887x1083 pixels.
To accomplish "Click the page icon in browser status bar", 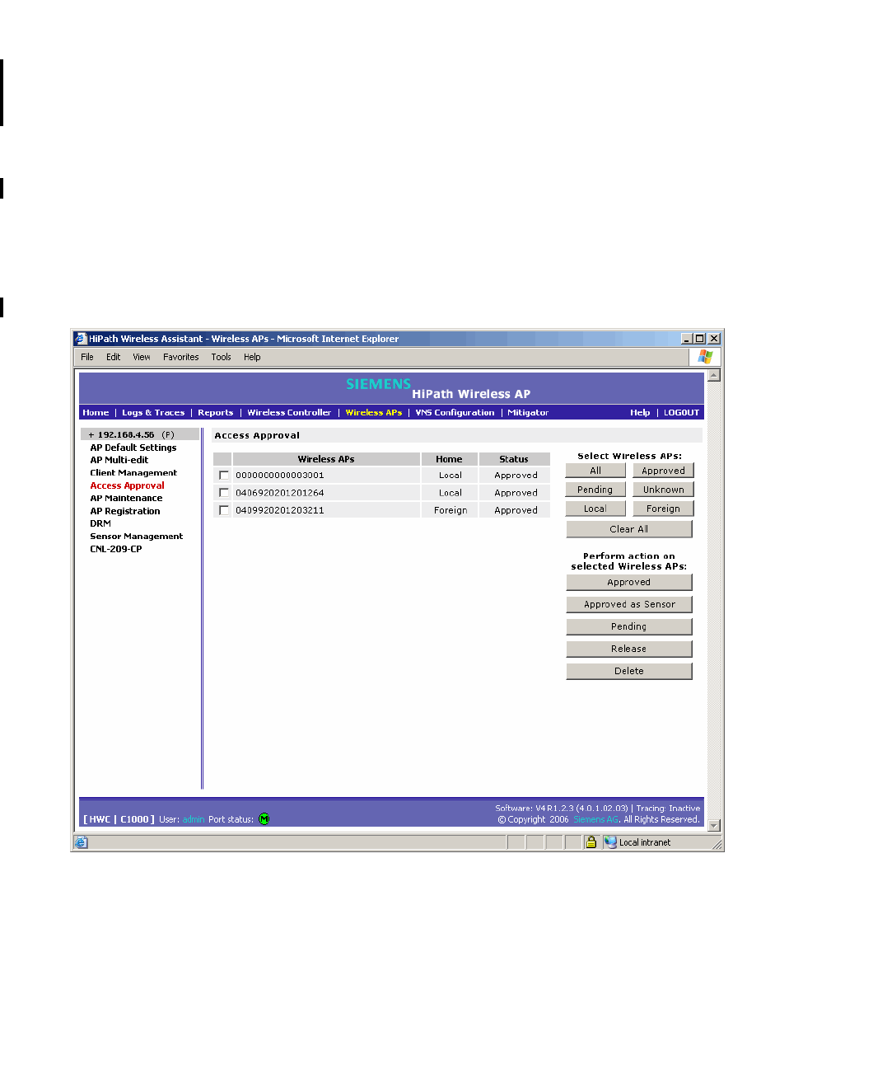I will (81, 842).
